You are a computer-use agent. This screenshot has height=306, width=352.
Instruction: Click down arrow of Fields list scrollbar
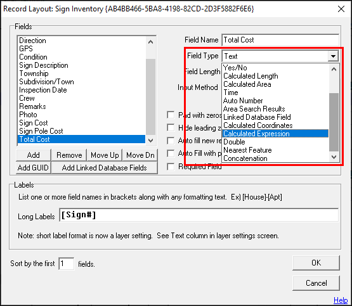tap(151, 141)
